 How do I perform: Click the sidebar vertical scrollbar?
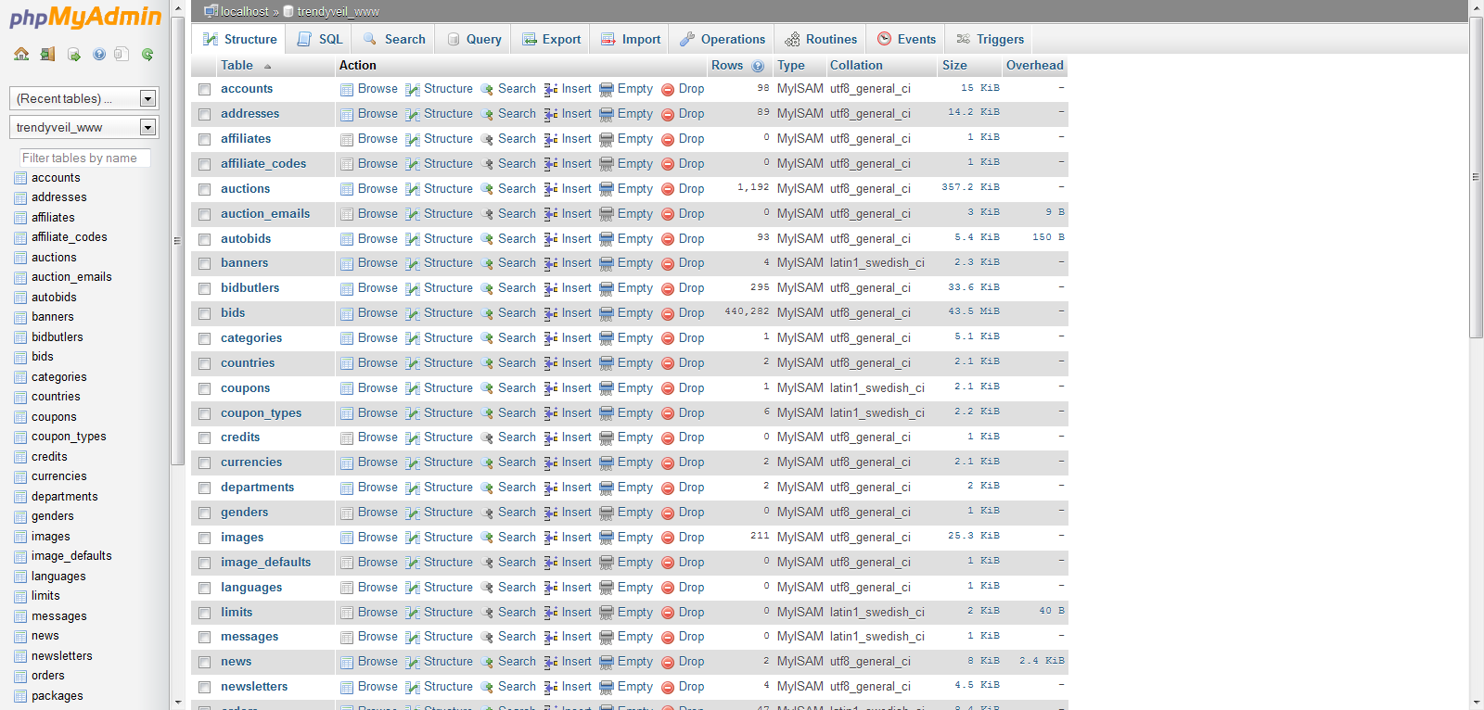[x=177, y=241]
